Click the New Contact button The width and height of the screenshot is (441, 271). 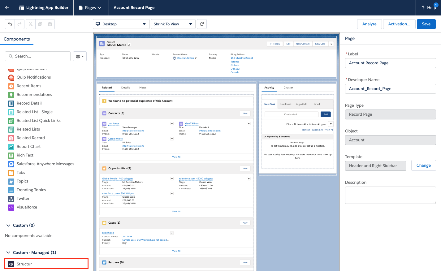click(303, 44)
